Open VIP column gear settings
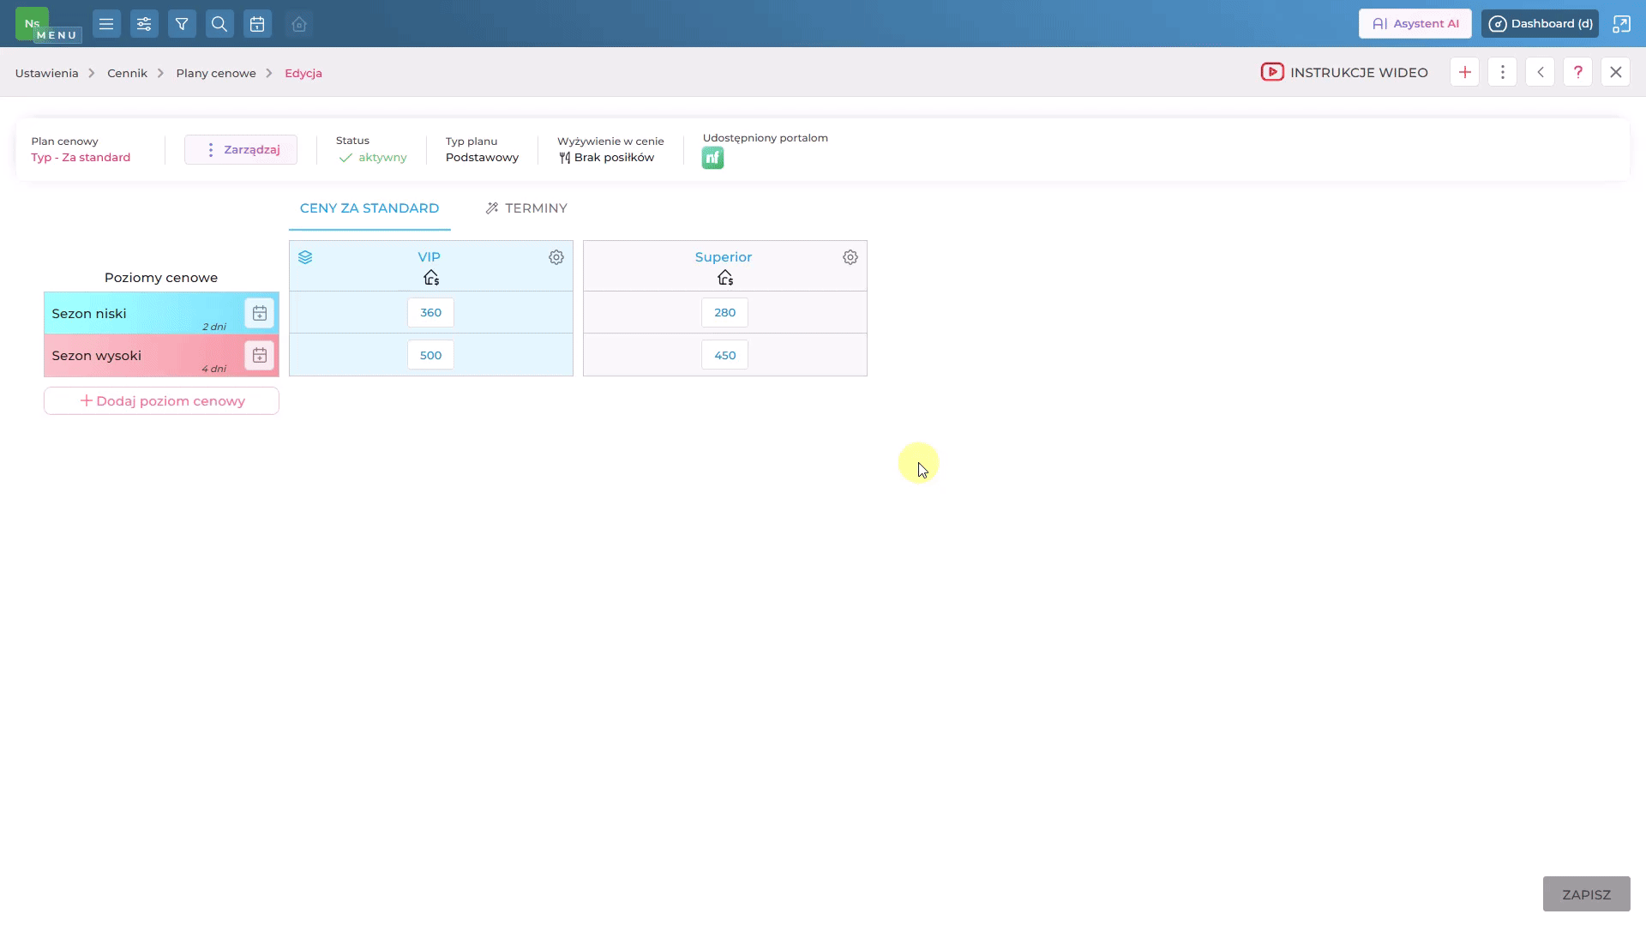Image resolution: width=1646 pixels, height=926 pixels. pos(556,257)
